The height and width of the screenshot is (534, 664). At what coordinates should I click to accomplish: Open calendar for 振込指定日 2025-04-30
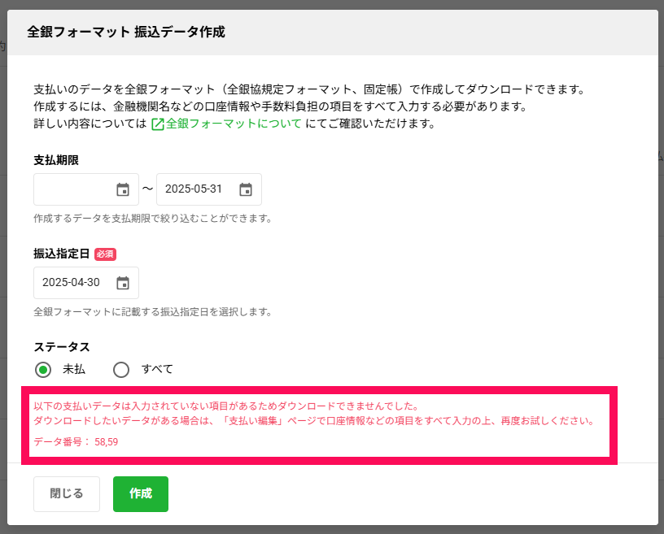123,283
